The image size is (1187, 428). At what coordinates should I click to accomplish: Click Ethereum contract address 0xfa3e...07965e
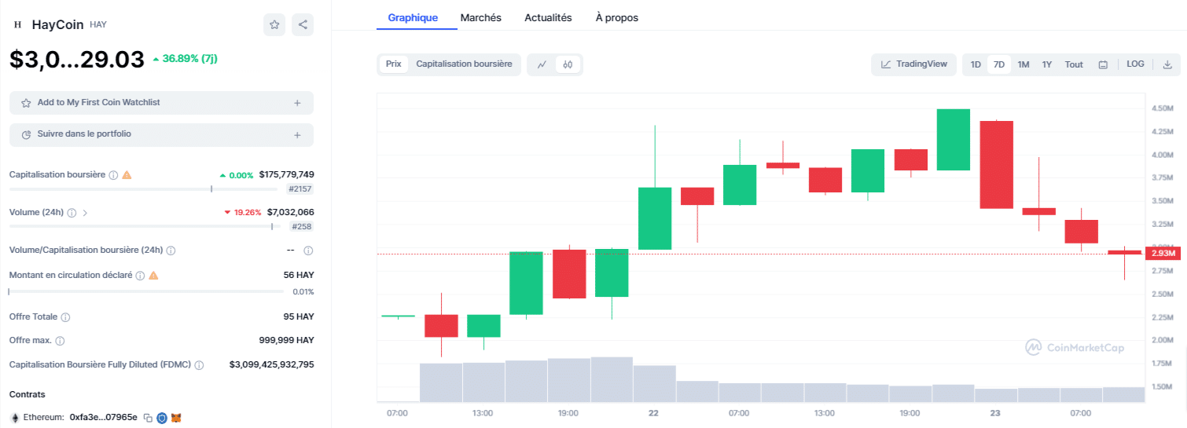click(x=104, y=418)
